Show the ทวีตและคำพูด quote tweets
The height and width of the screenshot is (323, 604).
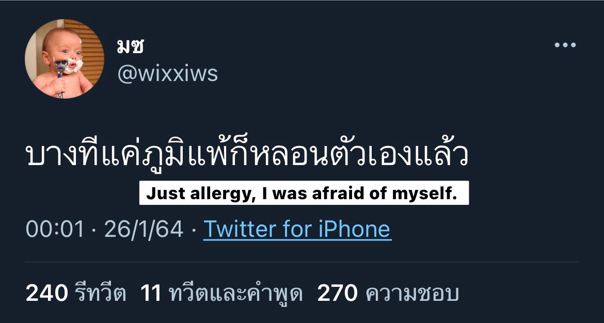221,294
